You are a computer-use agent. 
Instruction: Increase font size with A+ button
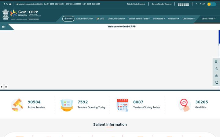pos(204,4)
